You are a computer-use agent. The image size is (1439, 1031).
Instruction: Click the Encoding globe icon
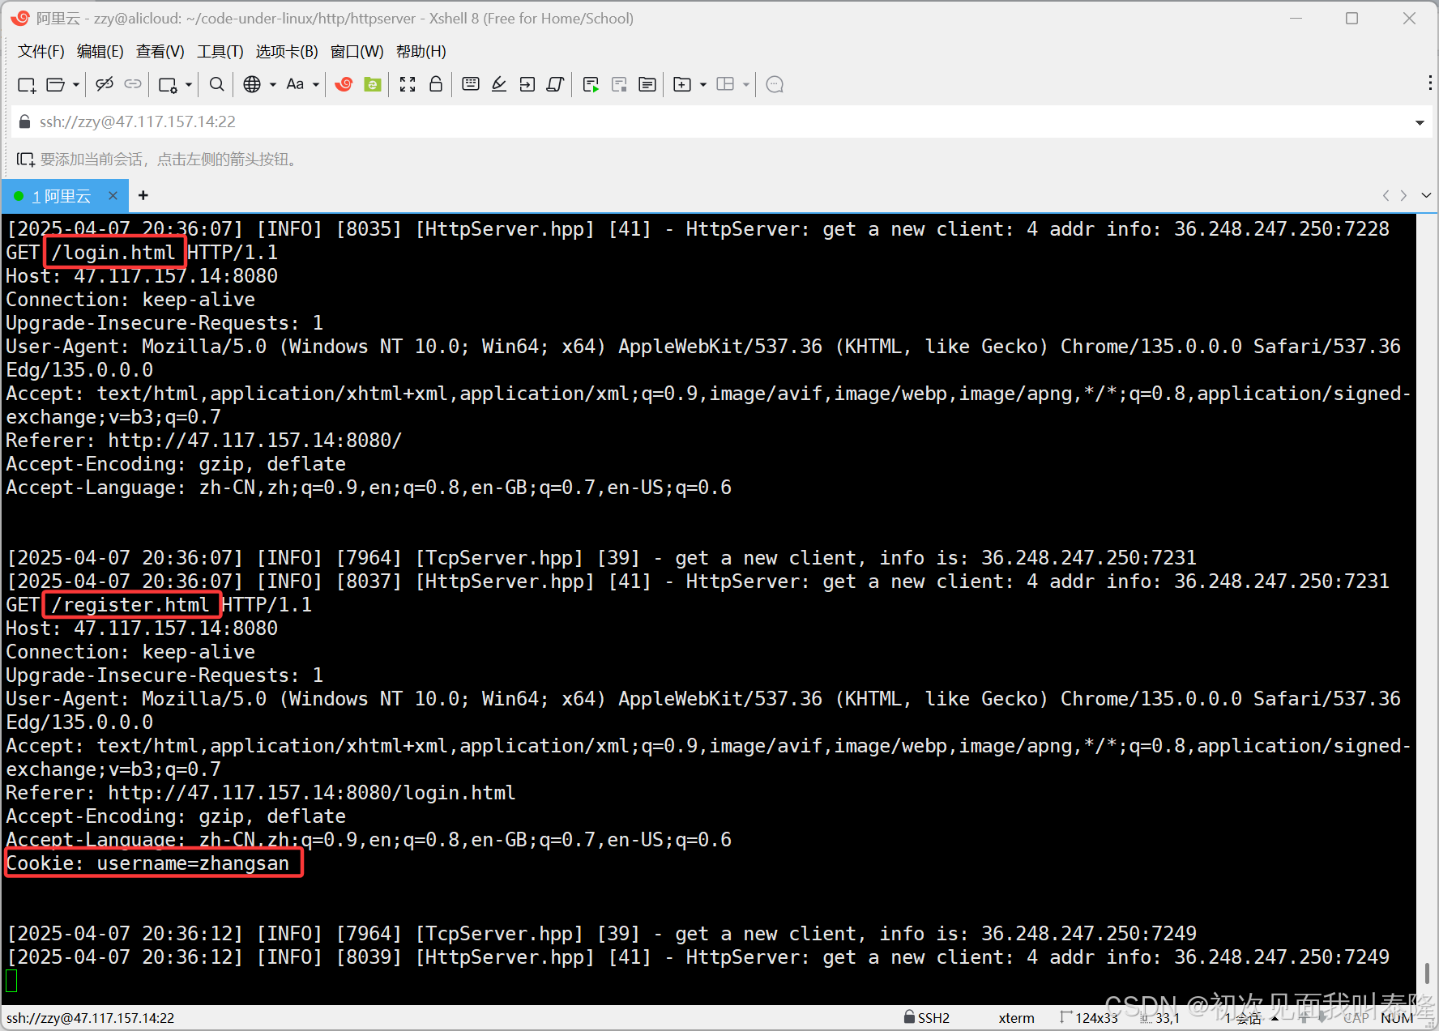pyautogui.click(x=252, y=84)
